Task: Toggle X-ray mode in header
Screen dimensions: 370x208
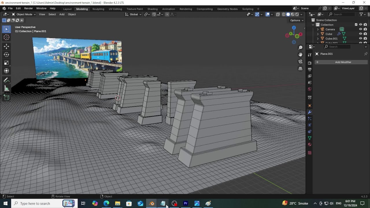Action: pos(278,14)
